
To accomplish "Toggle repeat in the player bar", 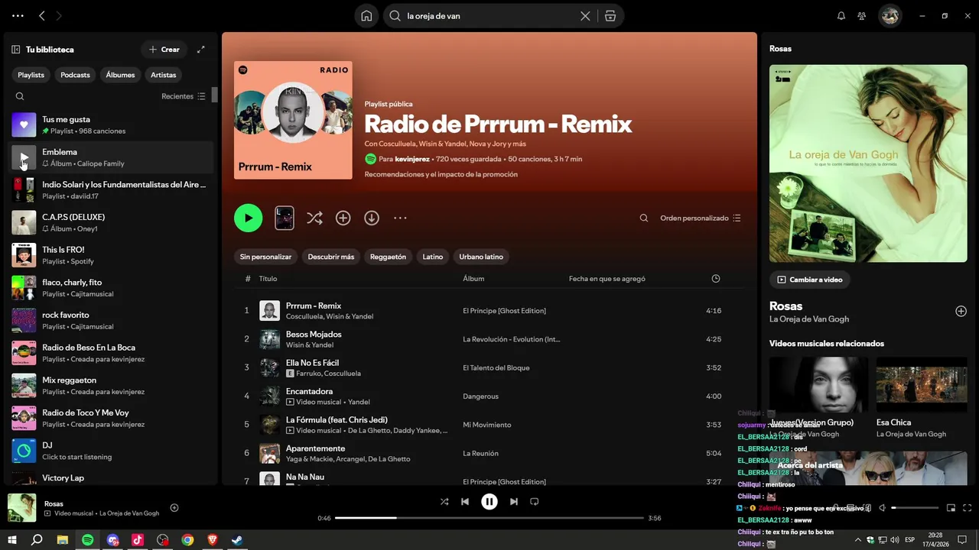I will coord(535,502).
